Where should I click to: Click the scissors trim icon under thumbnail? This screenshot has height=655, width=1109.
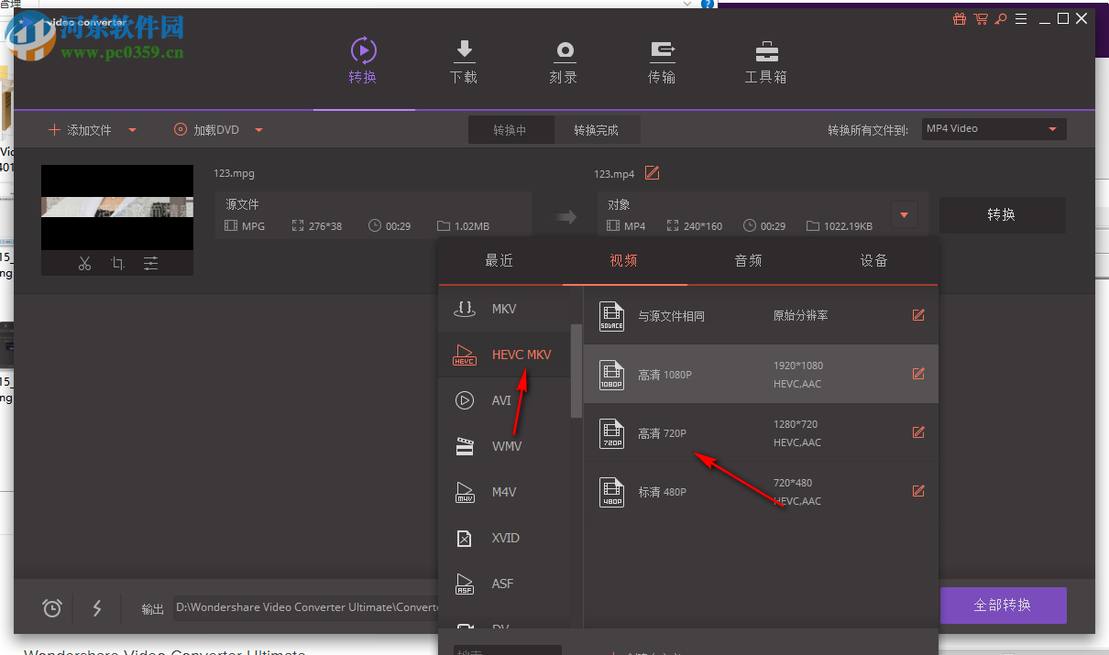(x=84, y=264)
